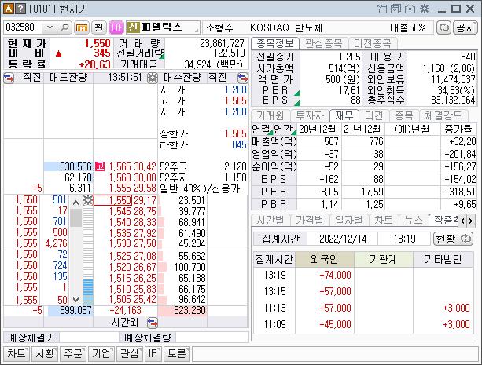Switch to the 가격별 tab
This screenshot has width=482, height=365.
310,221
